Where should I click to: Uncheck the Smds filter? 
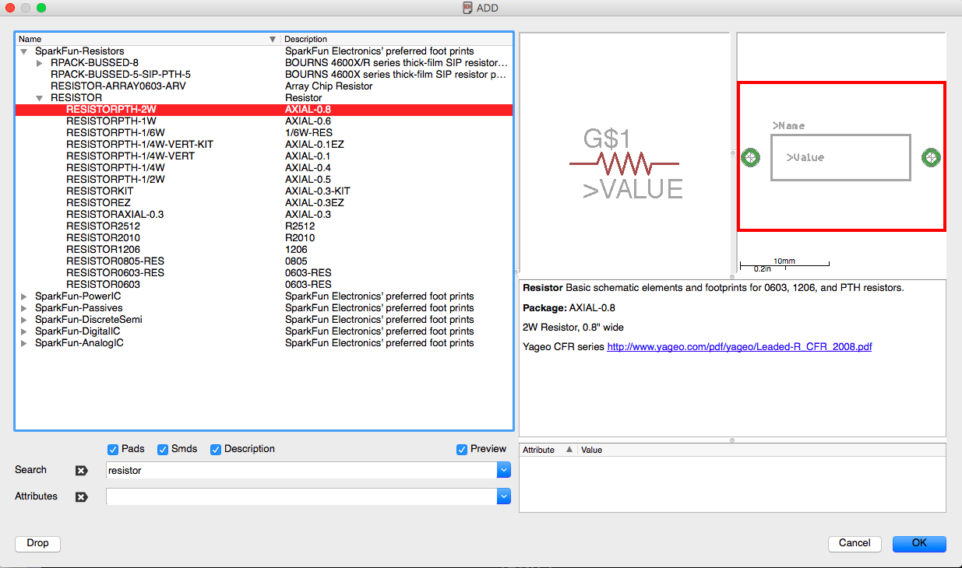pos(162,449)
